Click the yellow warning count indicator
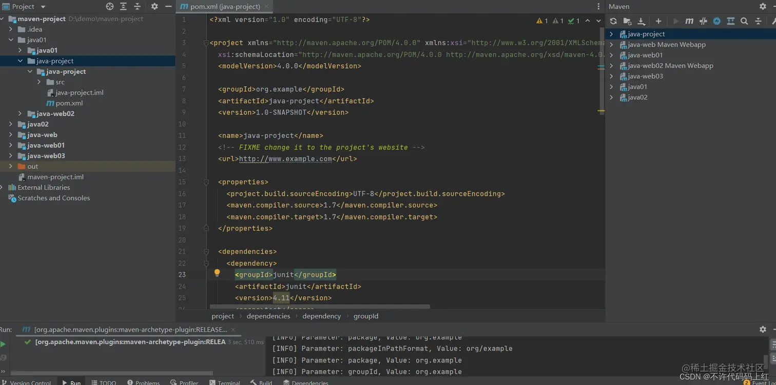The image size is (776, 385). (542, 21)
